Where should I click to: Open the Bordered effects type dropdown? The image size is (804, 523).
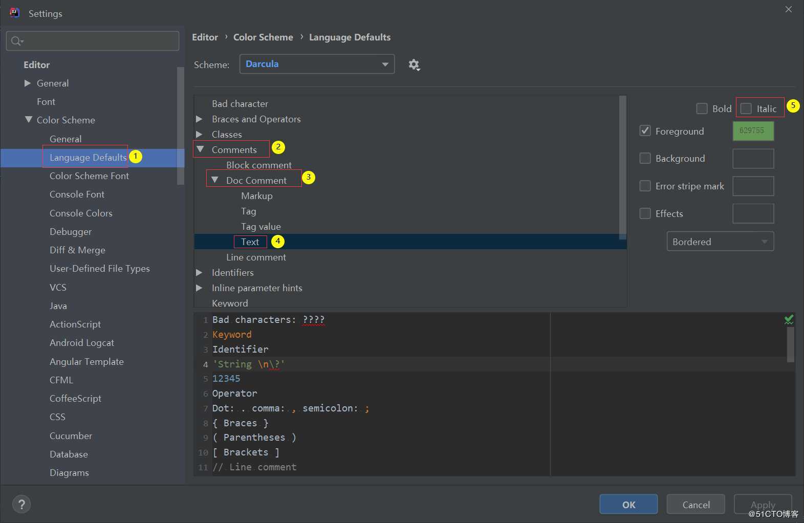coord(720,242)
